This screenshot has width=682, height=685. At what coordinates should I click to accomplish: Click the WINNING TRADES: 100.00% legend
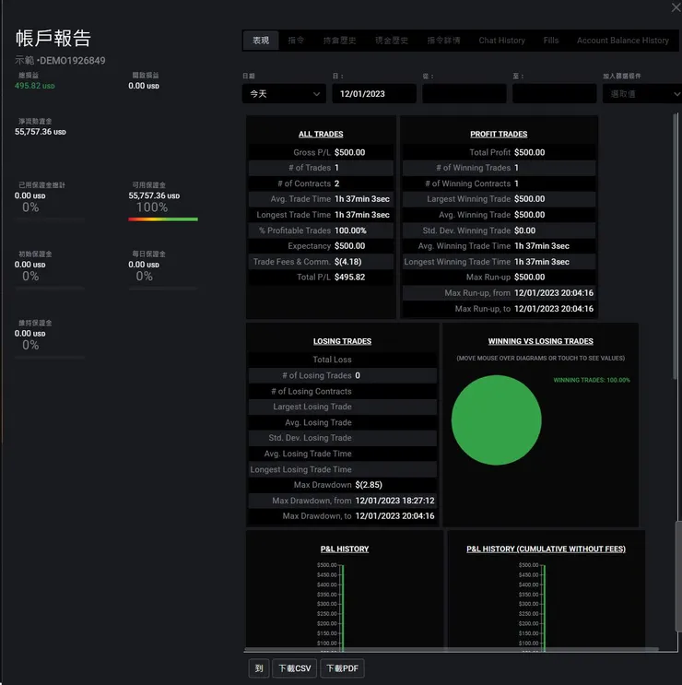click(592, 380)
